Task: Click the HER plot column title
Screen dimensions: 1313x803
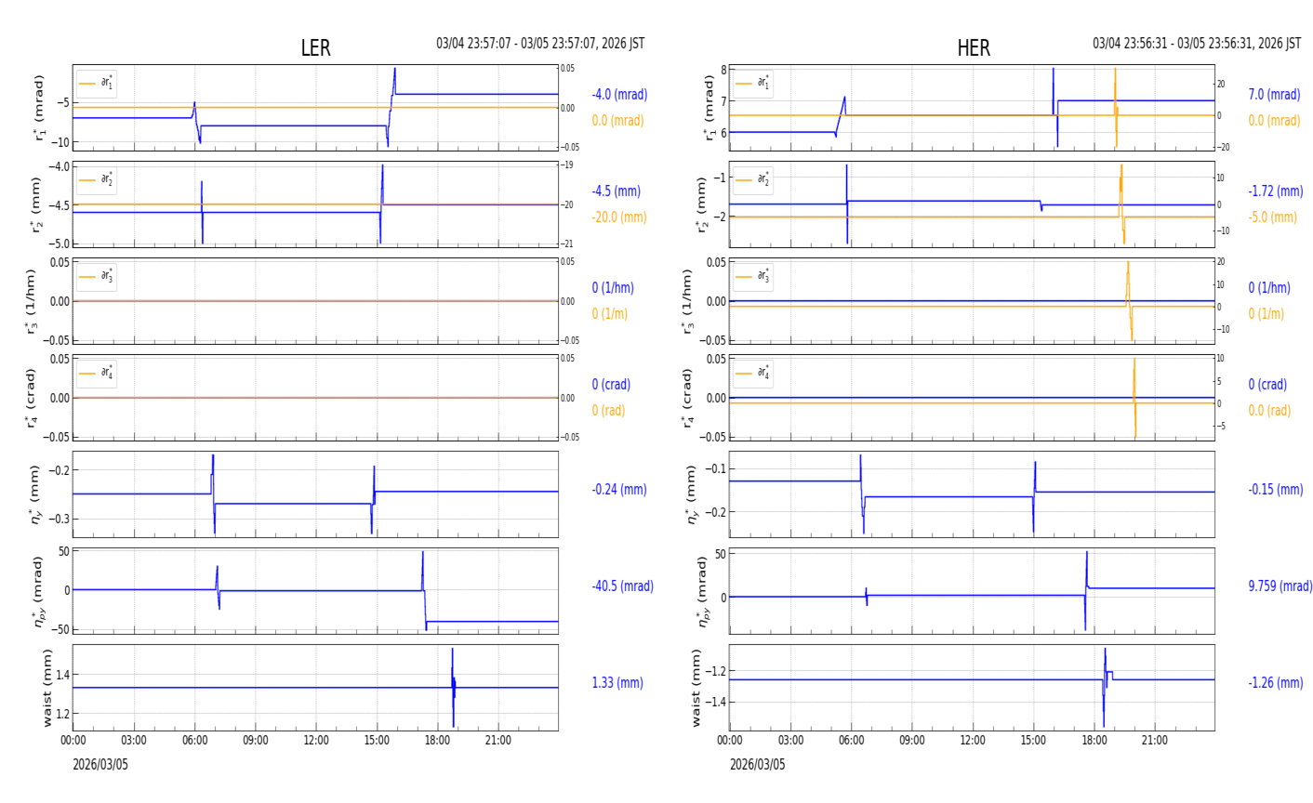Action: tap(974, 48)
